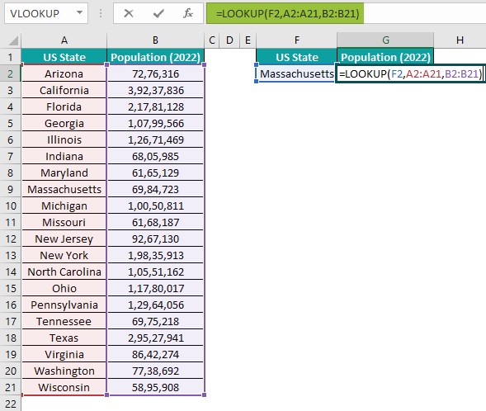Select the Washington cell
Viewport: 486px width, 411px height.
pyautogui.click(x=64, y=371)
